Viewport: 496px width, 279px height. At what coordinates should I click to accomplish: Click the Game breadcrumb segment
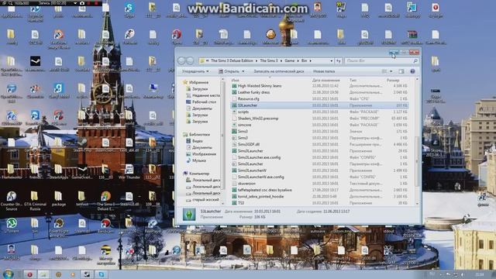[x=289, y=60]
